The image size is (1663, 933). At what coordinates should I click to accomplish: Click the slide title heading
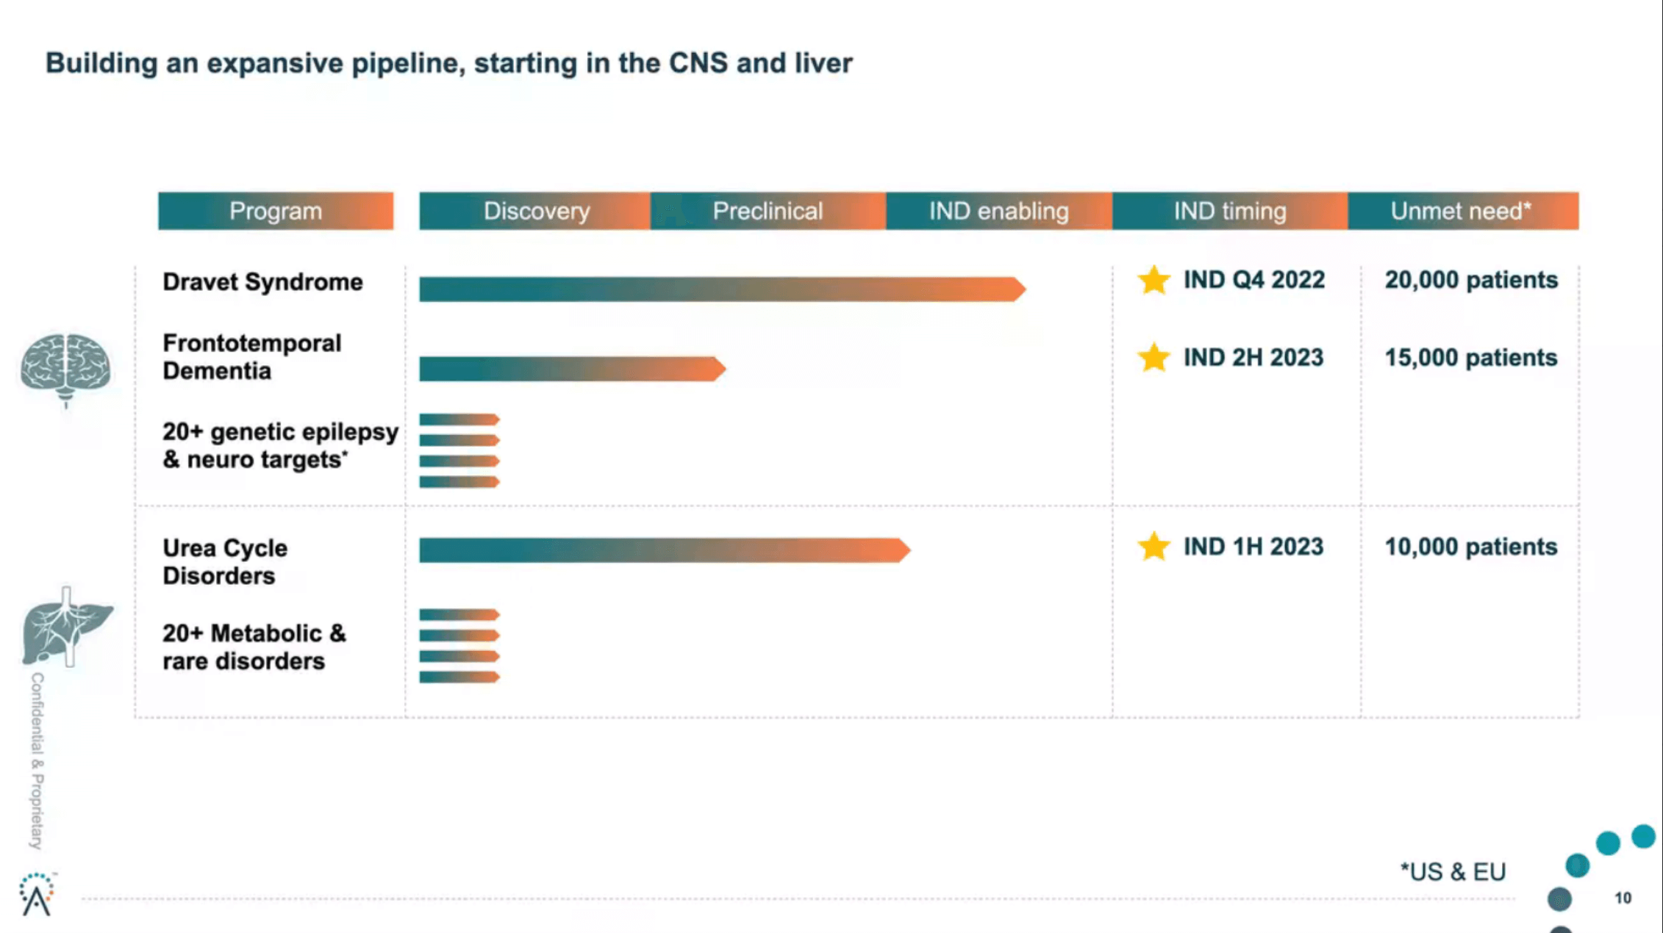point(448,63)
